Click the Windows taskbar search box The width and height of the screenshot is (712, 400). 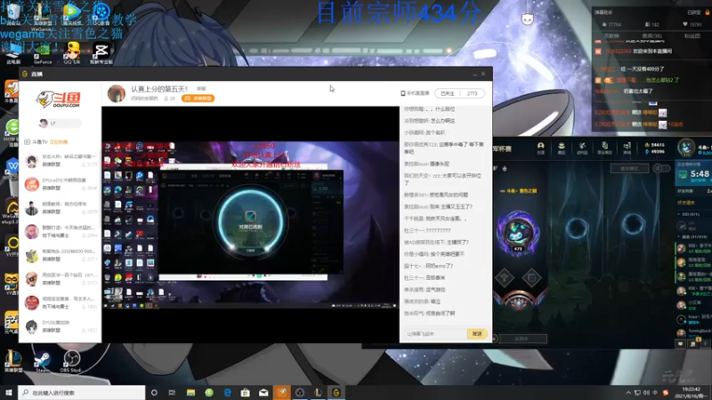(82, 392)
